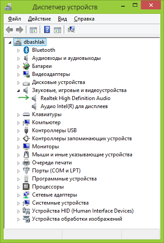Click the Back arrow toolbar button
Screen dimensions: 164x243
[x=9, y=29]
